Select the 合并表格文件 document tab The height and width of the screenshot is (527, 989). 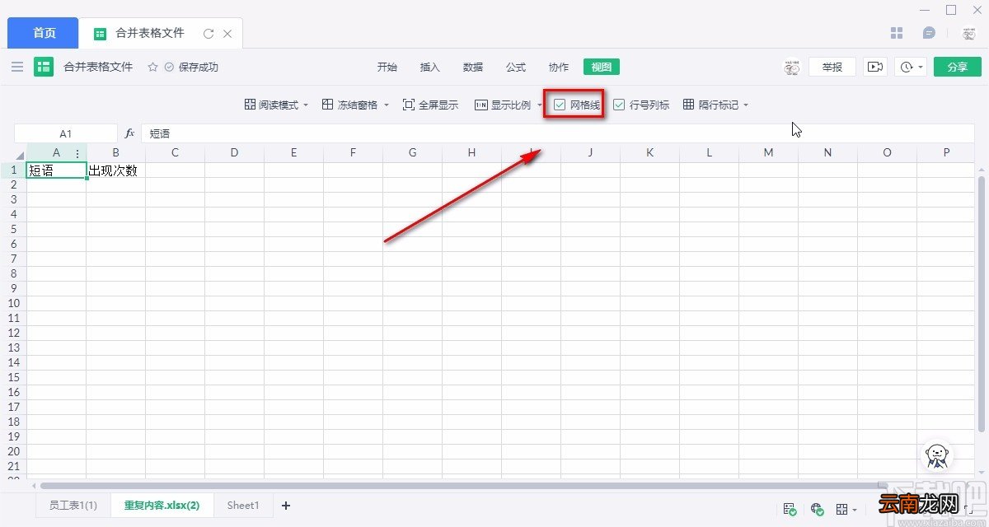pos(149,34)
